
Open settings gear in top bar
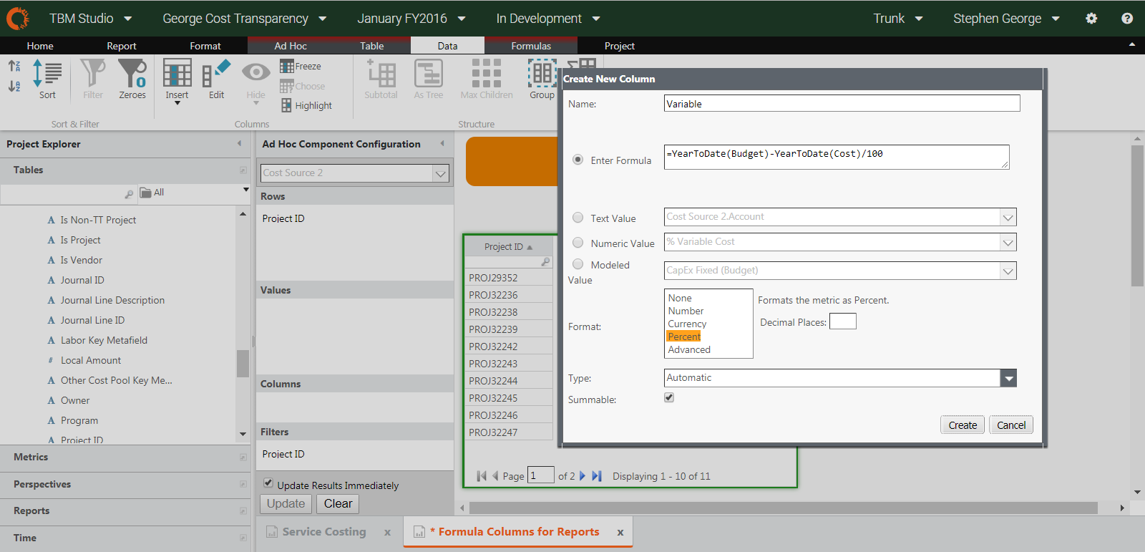click(x=1091, y=19)
